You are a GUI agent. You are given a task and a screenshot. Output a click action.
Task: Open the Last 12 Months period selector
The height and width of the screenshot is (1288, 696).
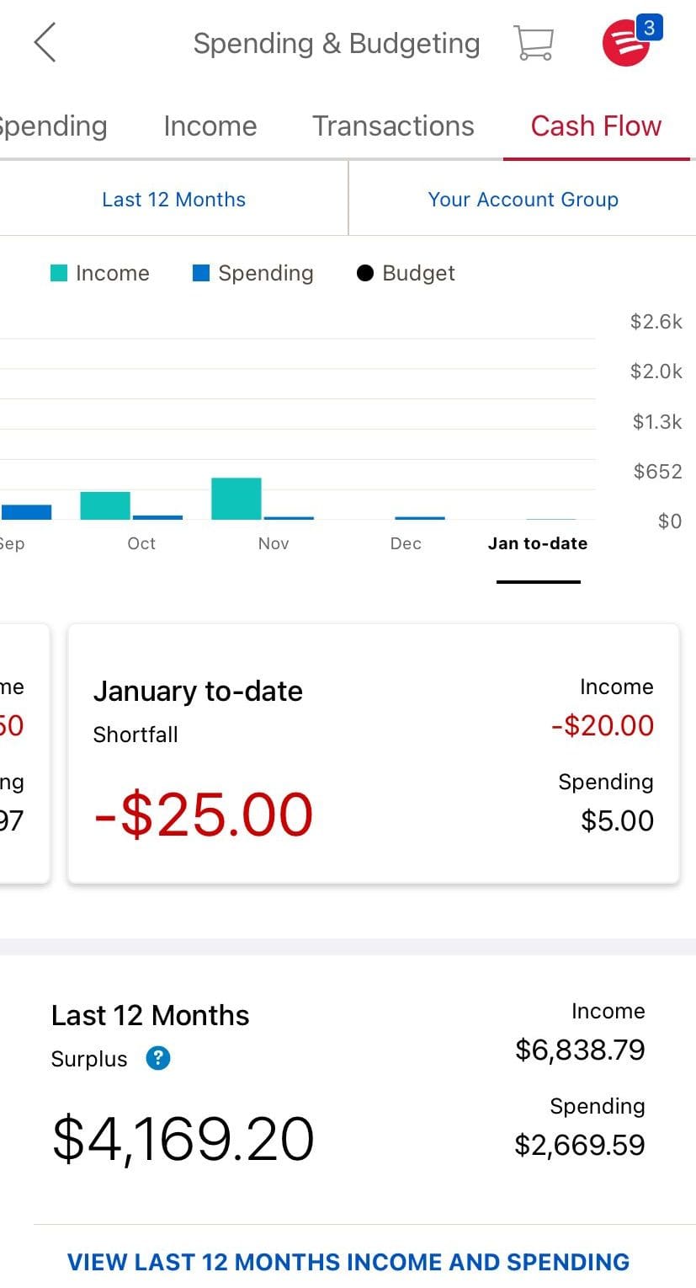[173, 200]
